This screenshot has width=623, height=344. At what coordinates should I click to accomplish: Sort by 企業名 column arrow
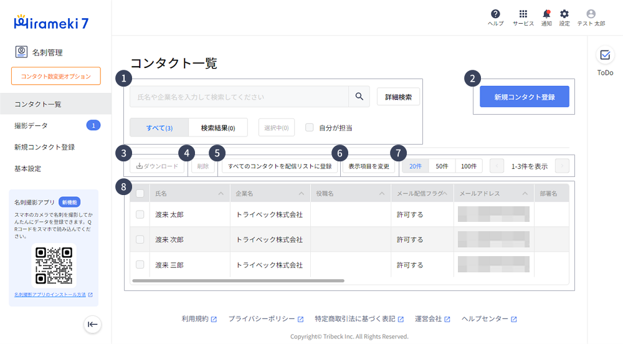click(301, 193)
